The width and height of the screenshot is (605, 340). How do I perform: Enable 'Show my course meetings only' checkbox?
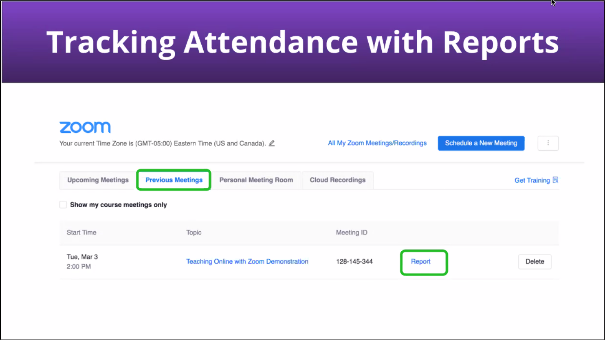tap(63, 204)
